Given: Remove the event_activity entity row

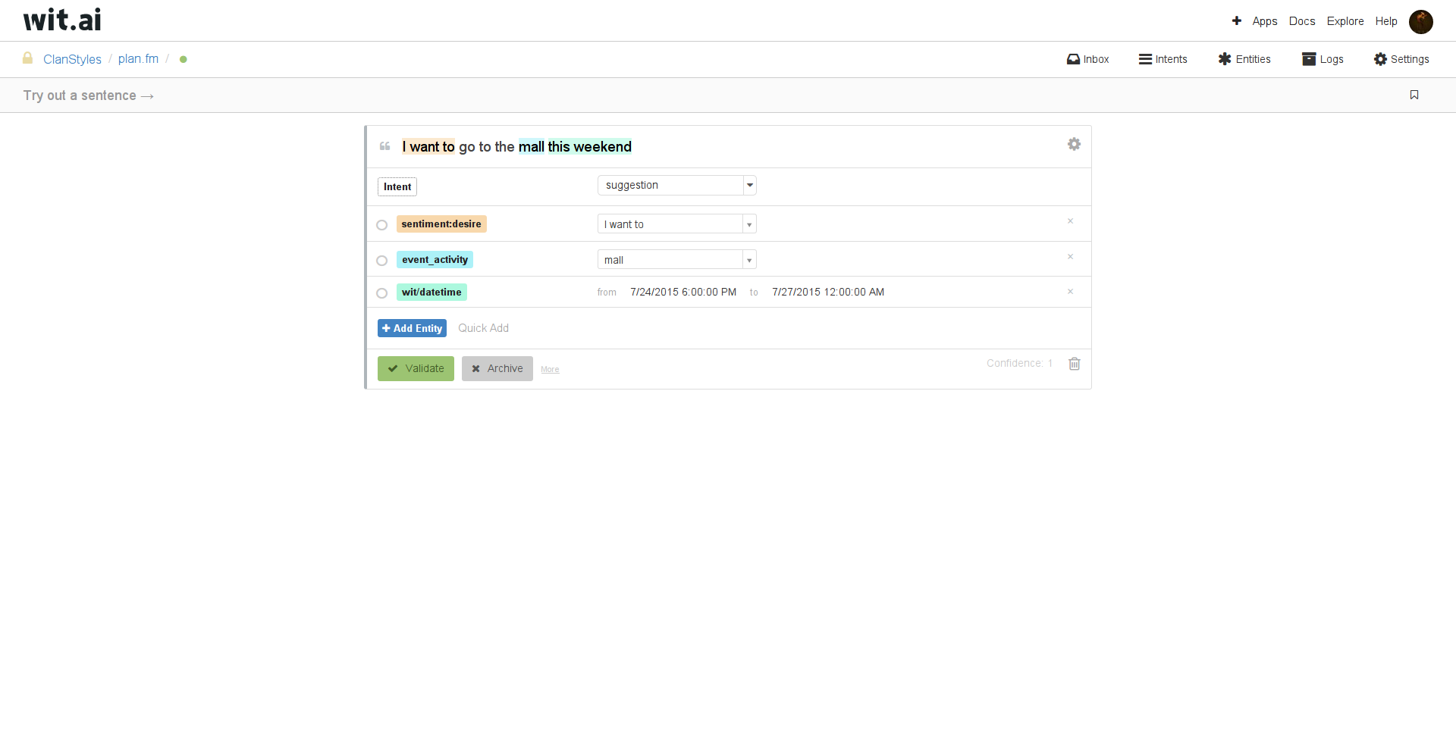Looking at the screenshot, I should pyautogui.click(x=1070, y=257).
